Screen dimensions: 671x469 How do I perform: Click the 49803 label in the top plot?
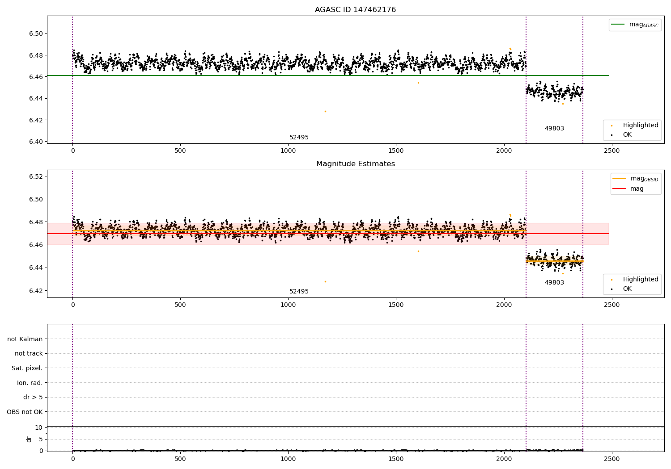tap(554, 129)
